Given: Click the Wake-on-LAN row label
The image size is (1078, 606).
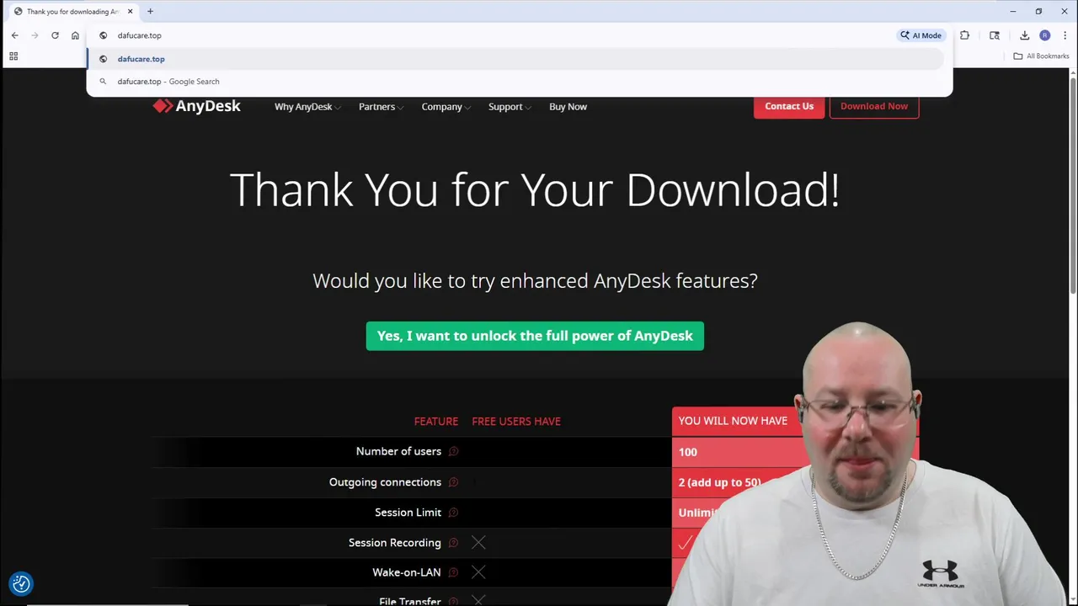Looking at the screenshot, I should 407,572.
